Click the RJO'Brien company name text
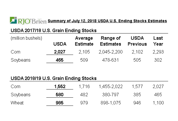 [x=32, y=21]
